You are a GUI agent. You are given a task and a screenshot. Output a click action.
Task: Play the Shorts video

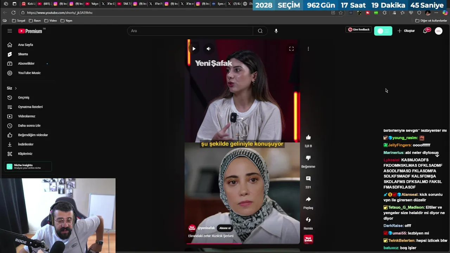(194, 49)
